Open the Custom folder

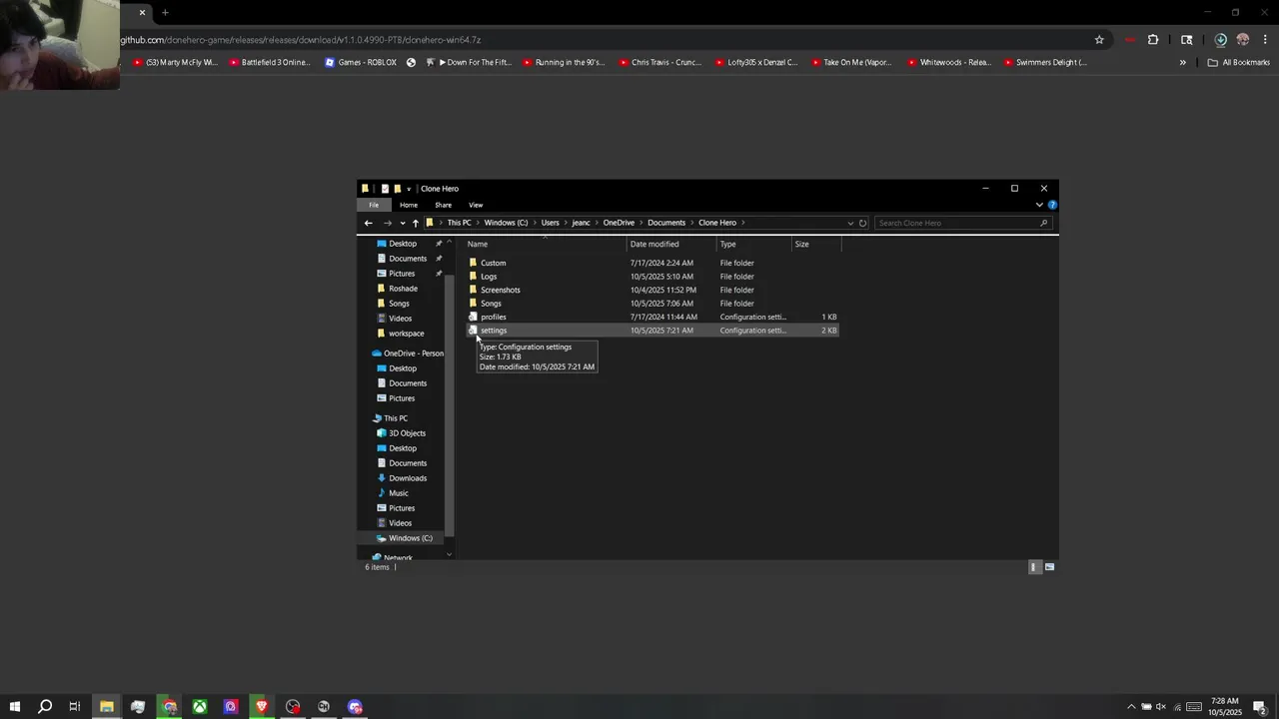493,263
